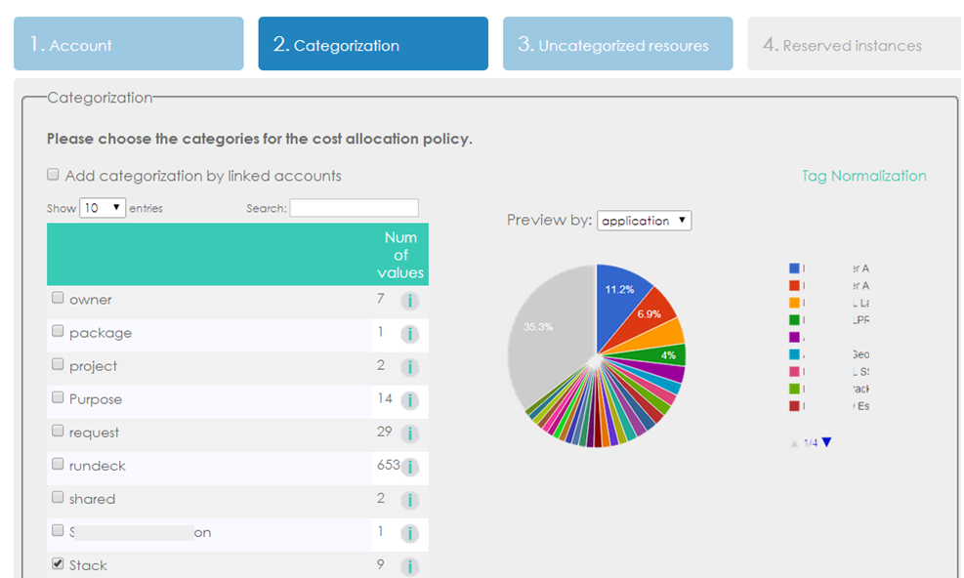Open the Preview by application dropdown

click(644, 221)
